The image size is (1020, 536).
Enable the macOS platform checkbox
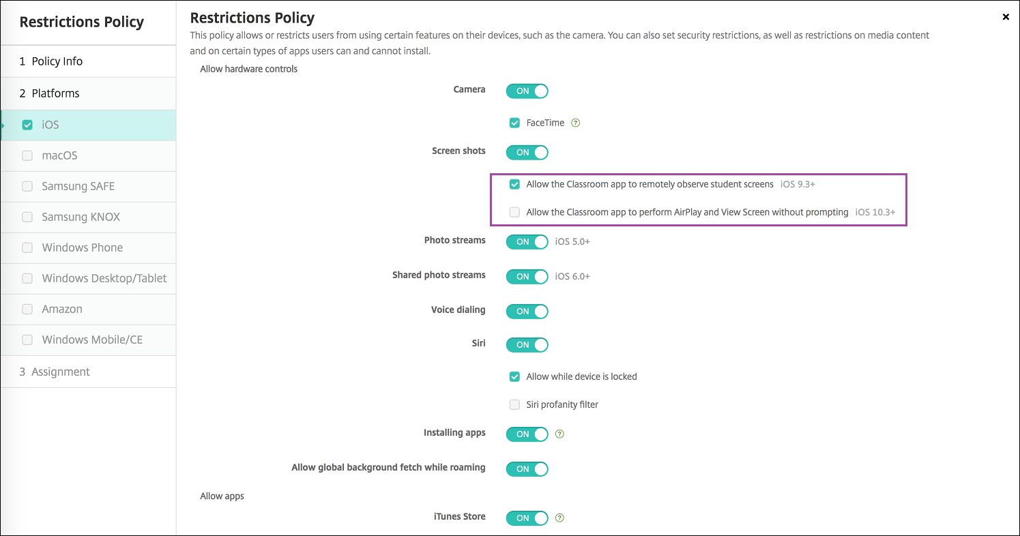click(x=27, y=155)
